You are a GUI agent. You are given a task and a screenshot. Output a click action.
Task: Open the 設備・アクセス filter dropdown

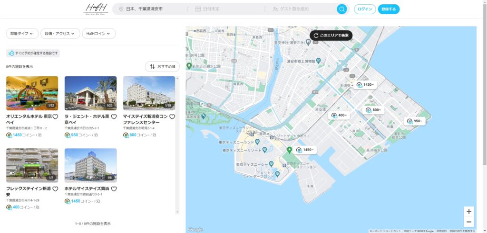click(60, 34)
